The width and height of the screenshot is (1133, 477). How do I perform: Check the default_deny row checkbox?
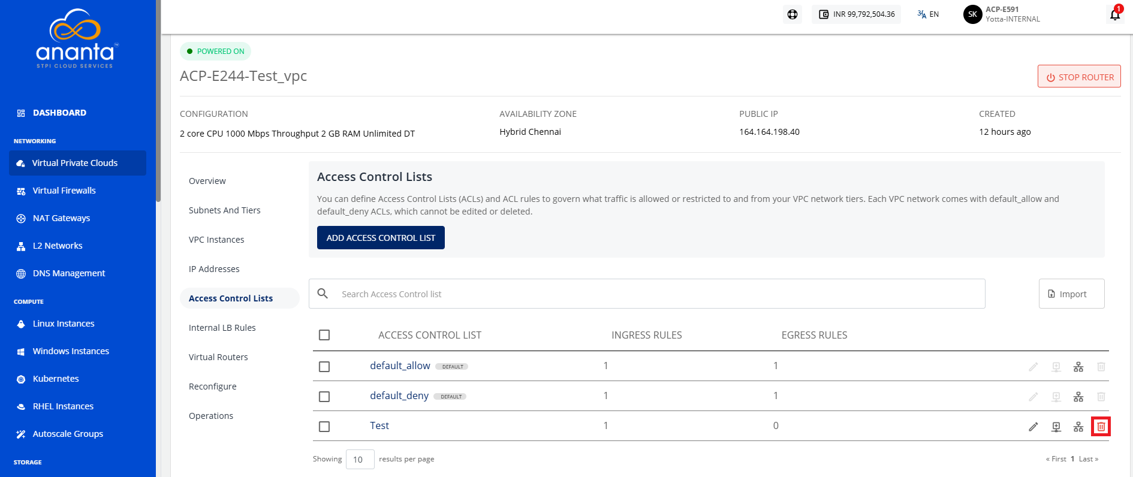[x=324, y=397]
